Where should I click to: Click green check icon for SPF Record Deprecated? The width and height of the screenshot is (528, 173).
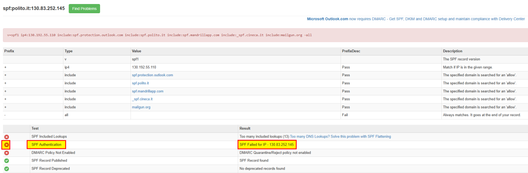(x=6, y=169)
